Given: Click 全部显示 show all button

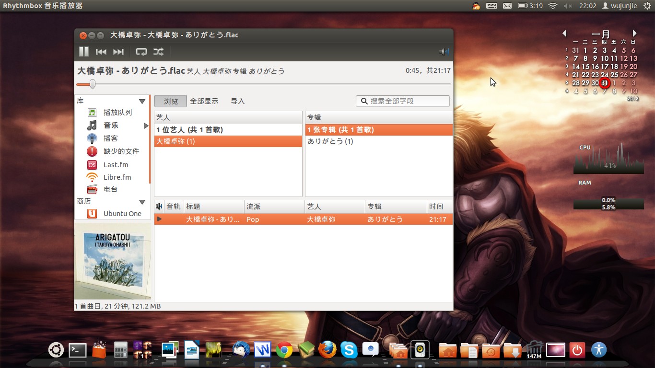Looking at the screenshot, I should pos(204,101).
